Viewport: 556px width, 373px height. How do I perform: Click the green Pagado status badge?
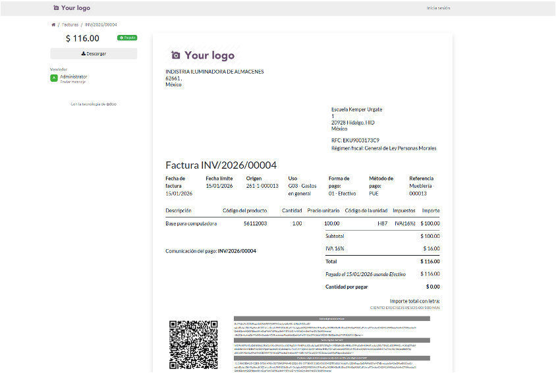[127, 38]
